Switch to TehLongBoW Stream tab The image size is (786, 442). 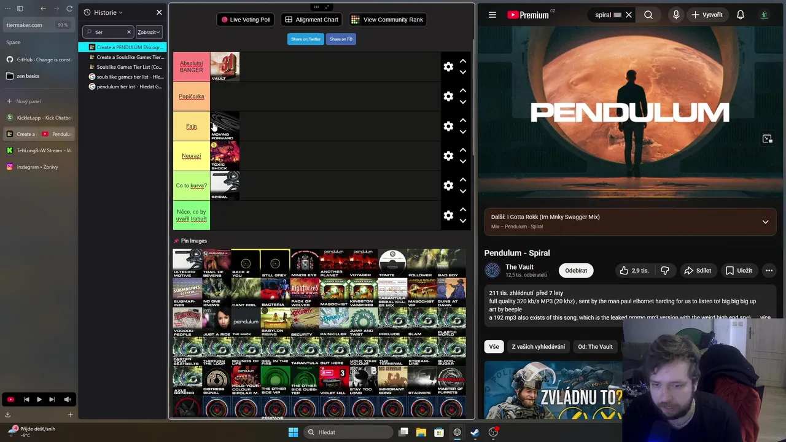click(38, 150)
